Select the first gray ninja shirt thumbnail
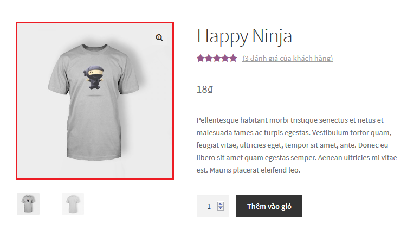 point(28,204)
